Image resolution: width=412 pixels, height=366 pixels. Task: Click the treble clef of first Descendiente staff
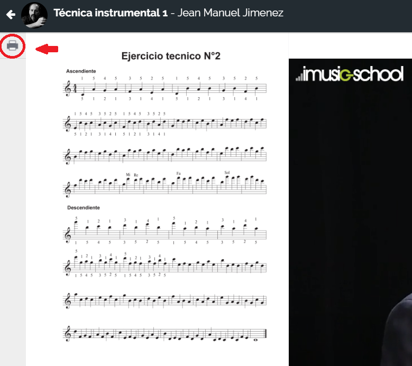[x=68, y=234]
